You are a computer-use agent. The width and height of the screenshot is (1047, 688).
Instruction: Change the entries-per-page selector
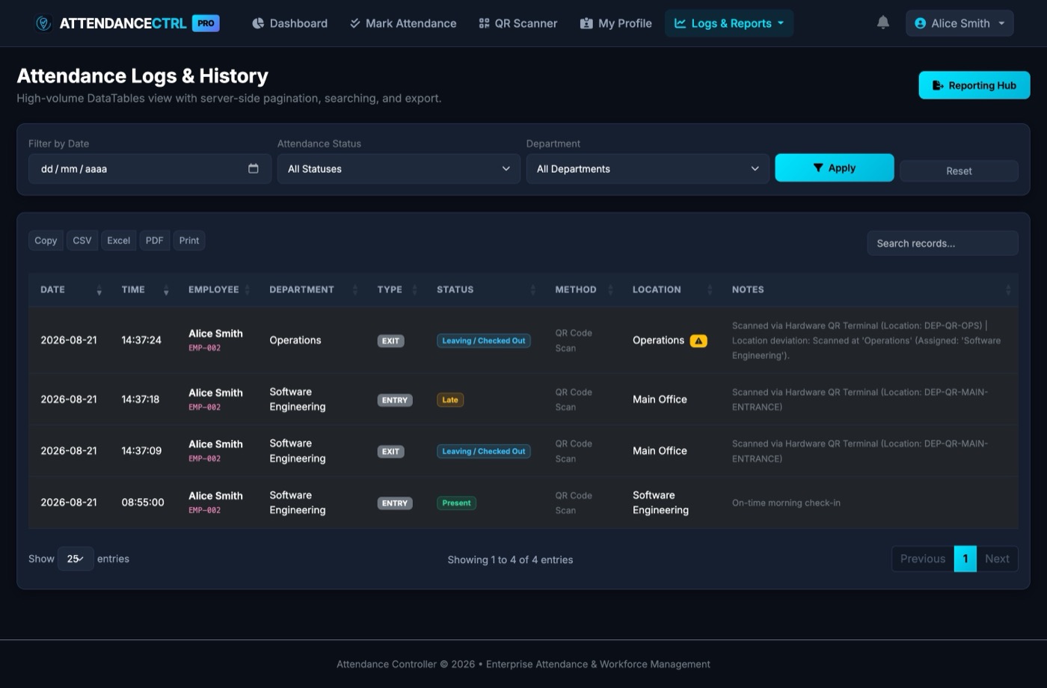76,559
